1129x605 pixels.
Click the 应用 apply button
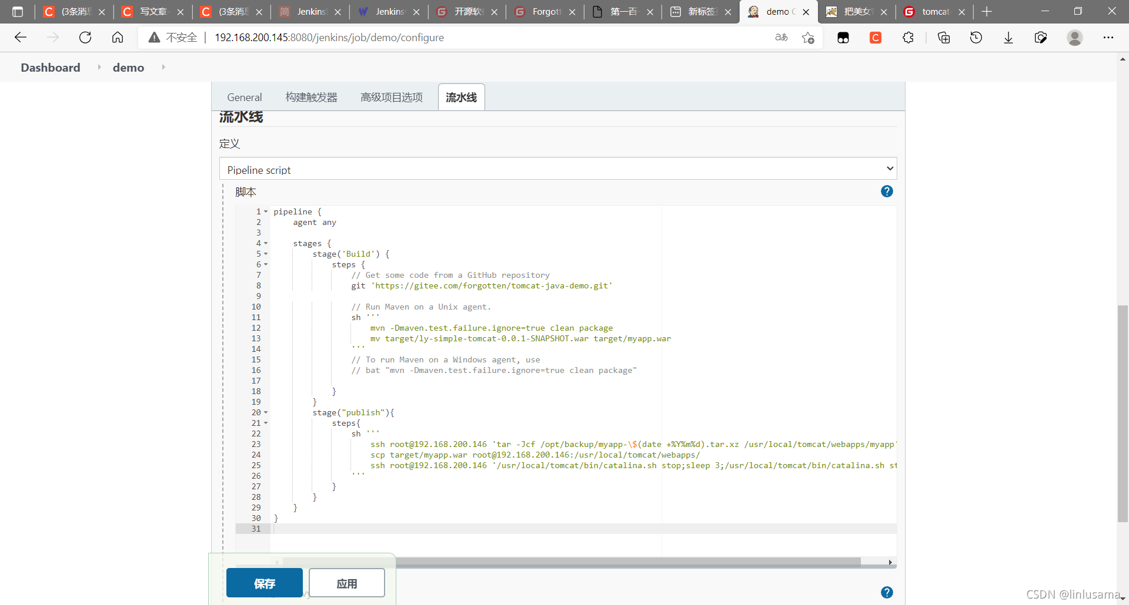[347, 583]
